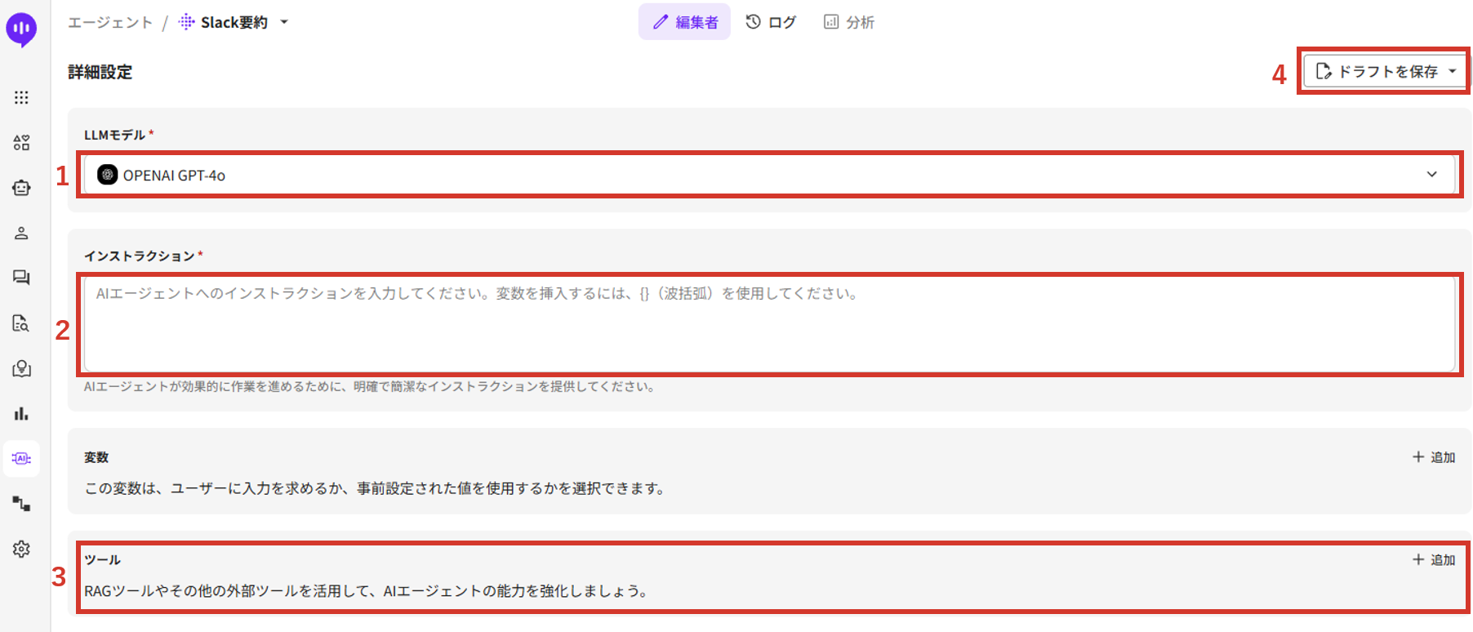Open the workflow blocks icon in sidebar
Screen dimensions: 1473x632
coord(21,504)
